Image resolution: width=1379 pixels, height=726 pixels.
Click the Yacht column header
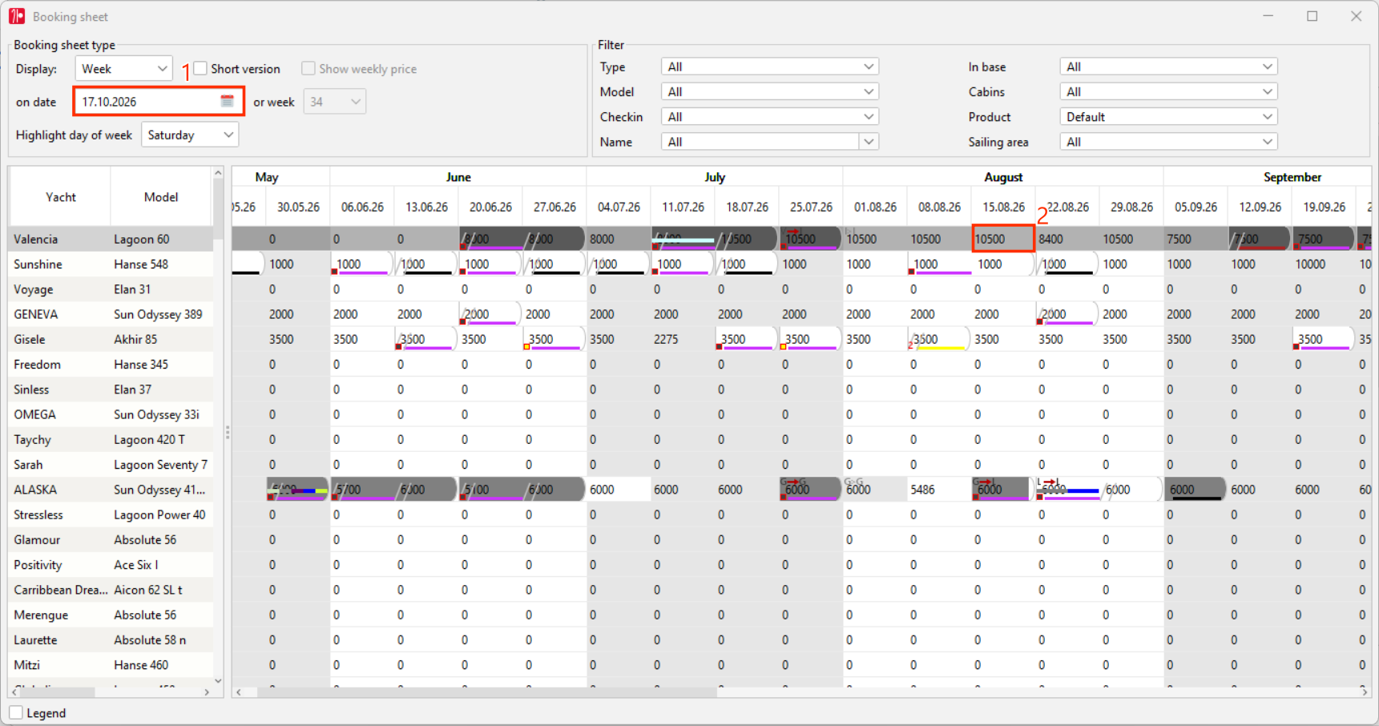click(60, 197)
